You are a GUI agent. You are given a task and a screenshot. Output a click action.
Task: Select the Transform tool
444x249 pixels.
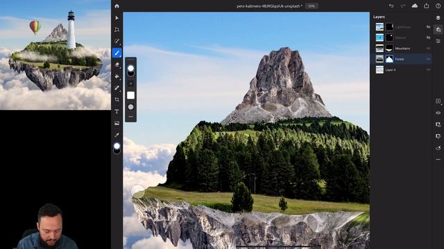(117, 30)
